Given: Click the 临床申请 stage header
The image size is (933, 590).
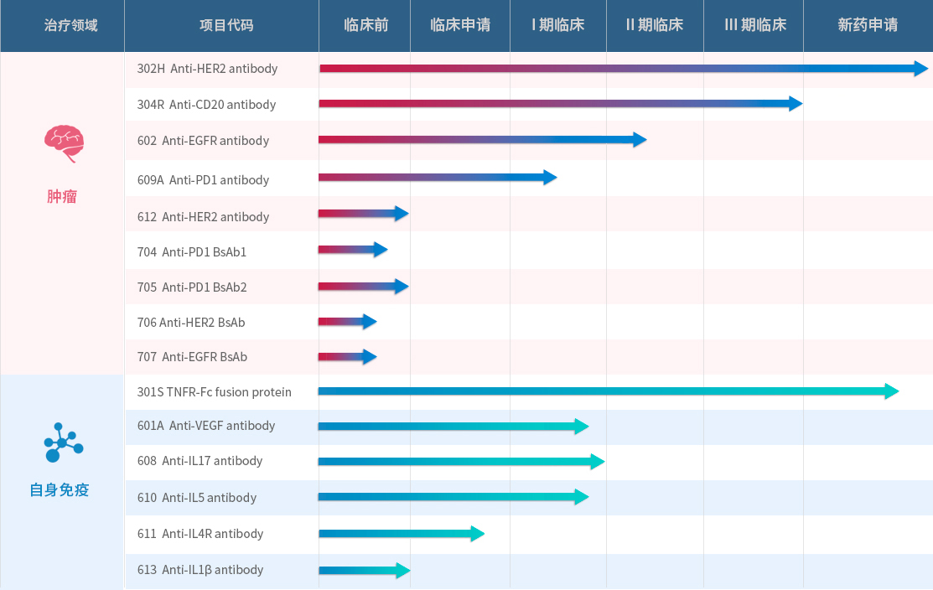Looking at the screenshot, I should click(460, 25).
